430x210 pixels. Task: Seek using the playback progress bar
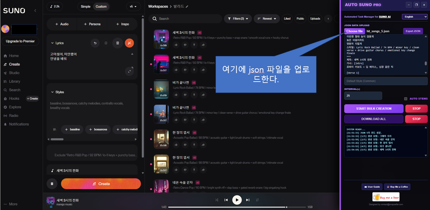tap(237, 207)
